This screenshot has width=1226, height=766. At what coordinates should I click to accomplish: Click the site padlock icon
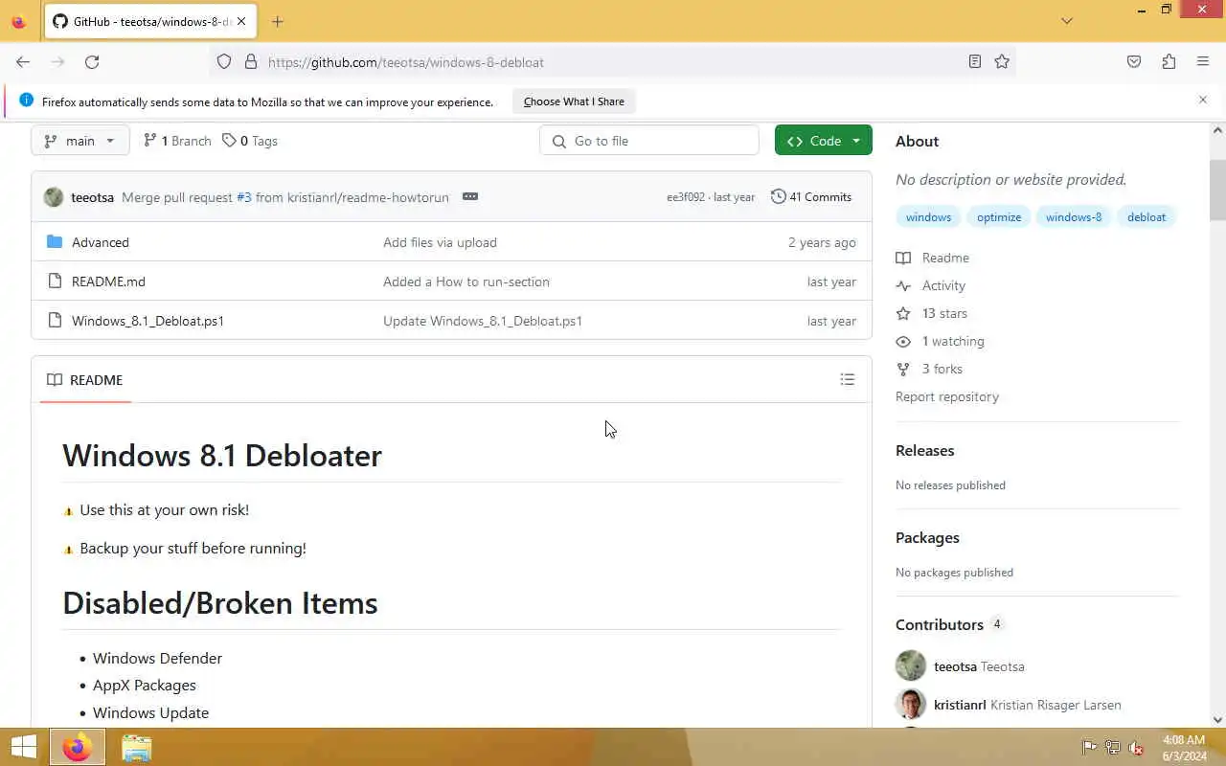click(251, 61)
